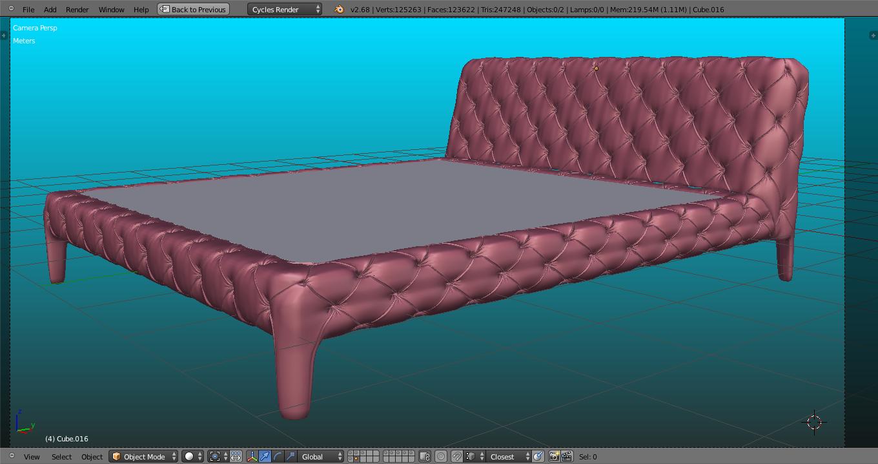Open the View menu in 3D header

point(32,456)
